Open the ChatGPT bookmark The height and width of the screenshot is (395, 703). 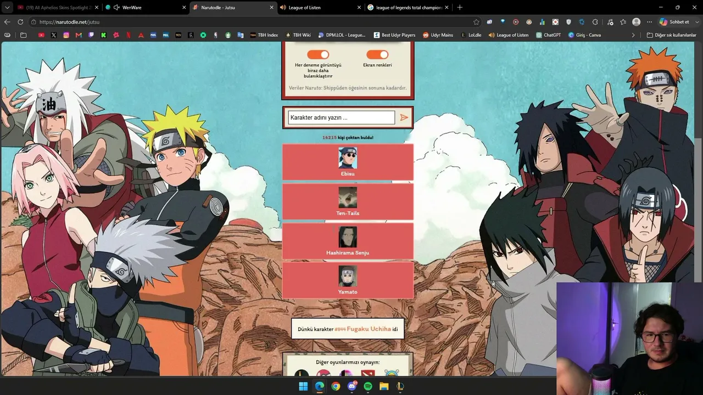tap(548, 35)
